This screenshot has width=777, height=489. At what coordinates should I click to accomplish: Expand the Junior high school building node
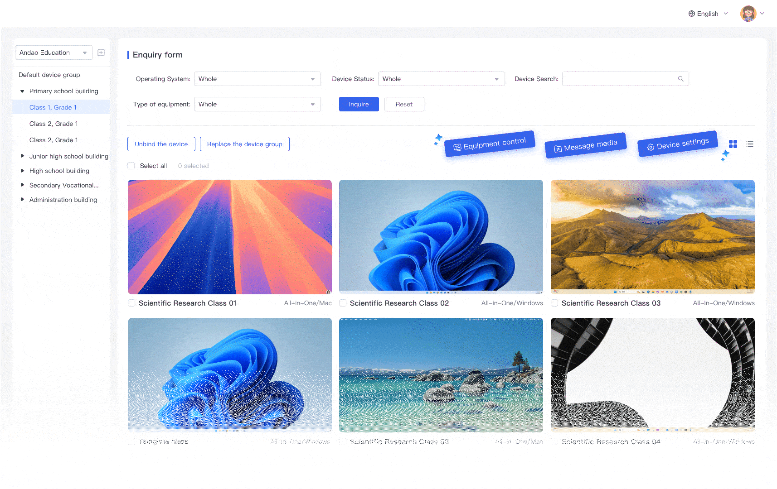[x=22, y=156]
